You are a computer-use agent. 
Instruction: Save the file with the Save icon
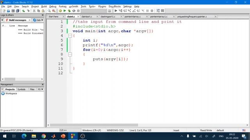click(13, 11)
